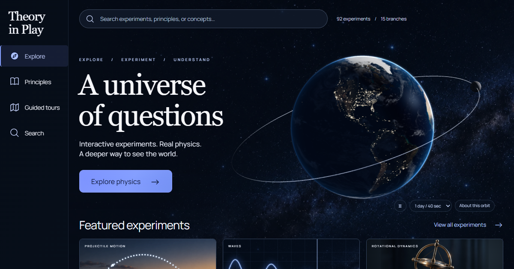Click the Principles open-book icon
Viewport: 514px width, 269px height.
(x=15, y=82)
